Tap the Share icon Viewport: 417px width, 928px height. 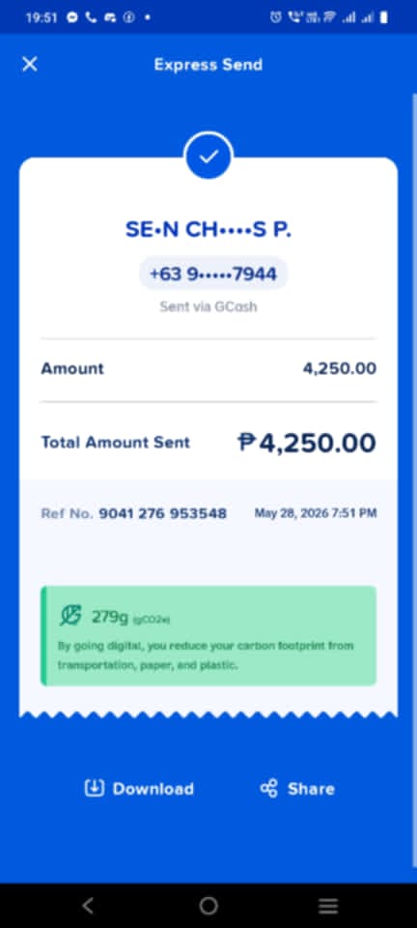click(268, 789)
